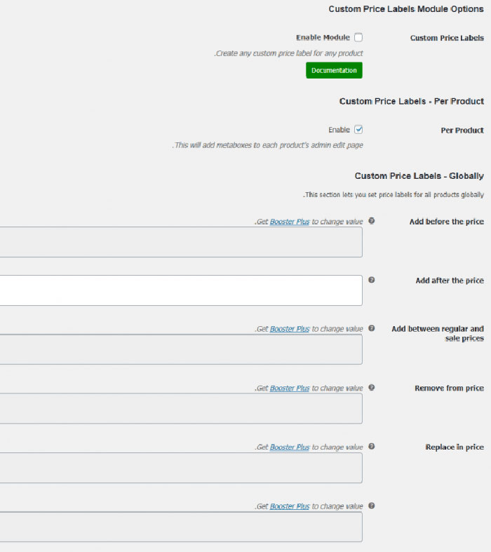Select the Add between regular and sale prices field

(x=181, y=349)
